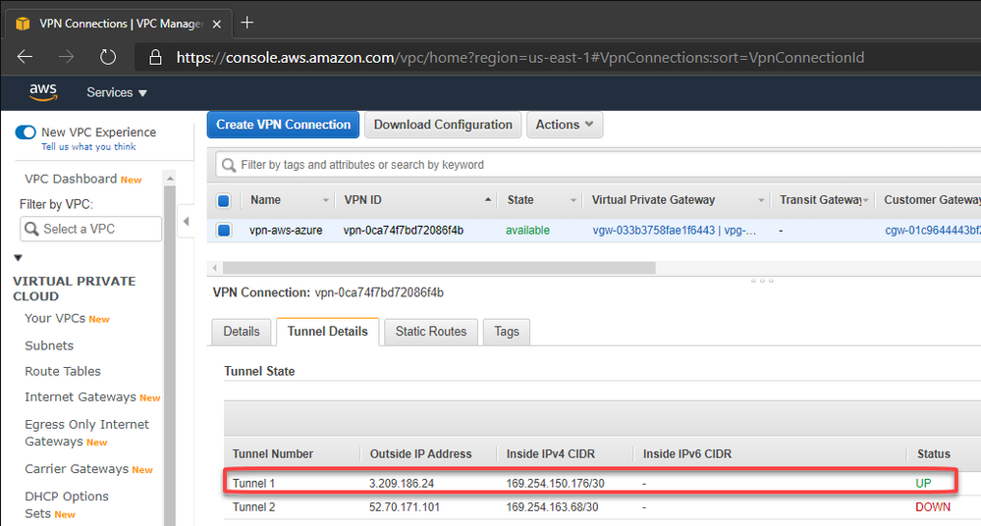Image resolution: width=981 pixels, height=526 pixels.
Task: Click the 169.254.150.176/30 CIDR value
Action: point(555,484)
